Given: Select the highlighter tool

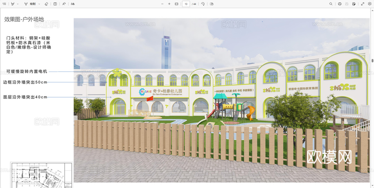Looking at the screenshot, I should (x=13, y=4).
